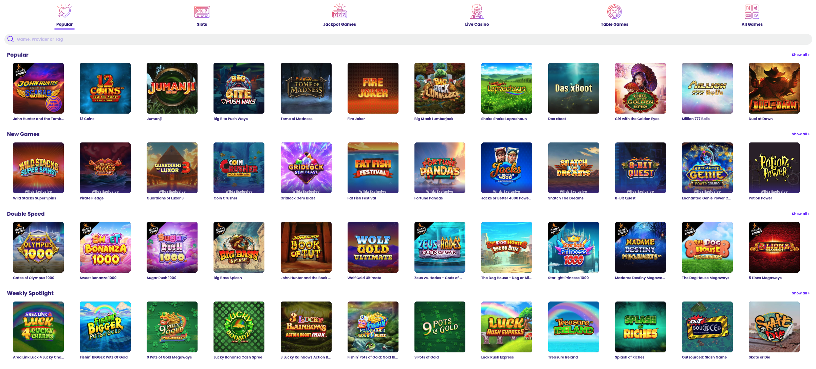Open the Wolf Gold Ultimate thumbnail
This screenshot has width=816, height=369.
click(x=373, y=247)
